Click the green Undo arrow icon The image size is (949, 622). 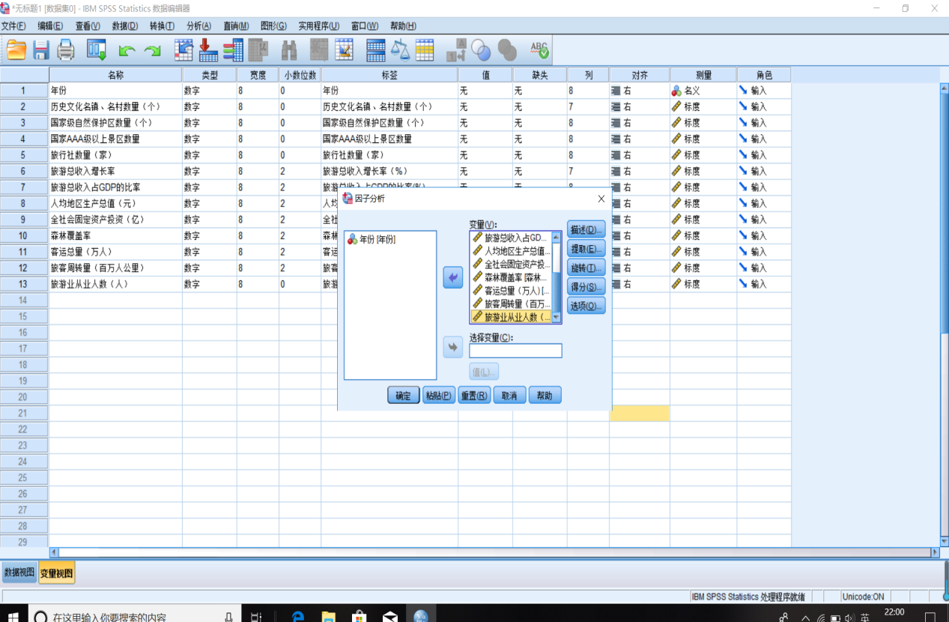point(127,51)
